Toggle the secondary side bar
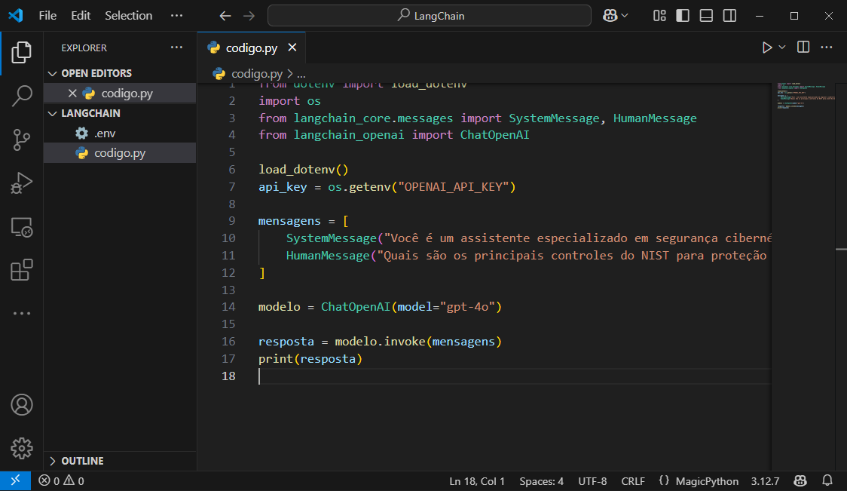This screenshot has height=491, width=847. pos(729,16)
